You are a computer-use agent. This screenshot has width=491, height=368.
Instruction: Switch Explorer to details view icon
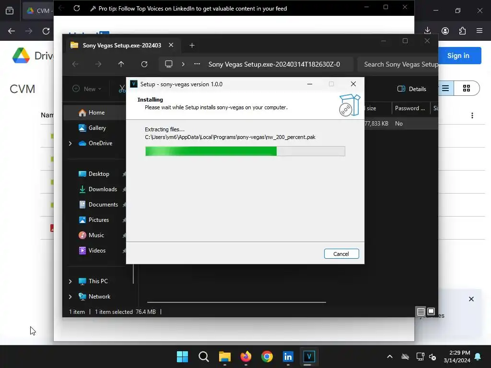click(x=421, y=311)
